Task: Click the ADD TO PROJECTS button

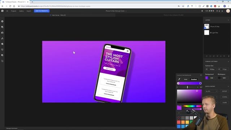Action: tap(42, 11)
